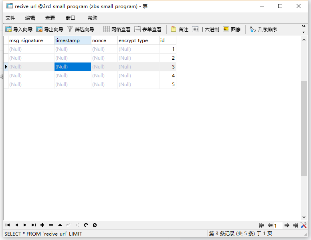Select the nonce cell in row id 2
This screenshot has height=240, width=311.
[104, 58]
